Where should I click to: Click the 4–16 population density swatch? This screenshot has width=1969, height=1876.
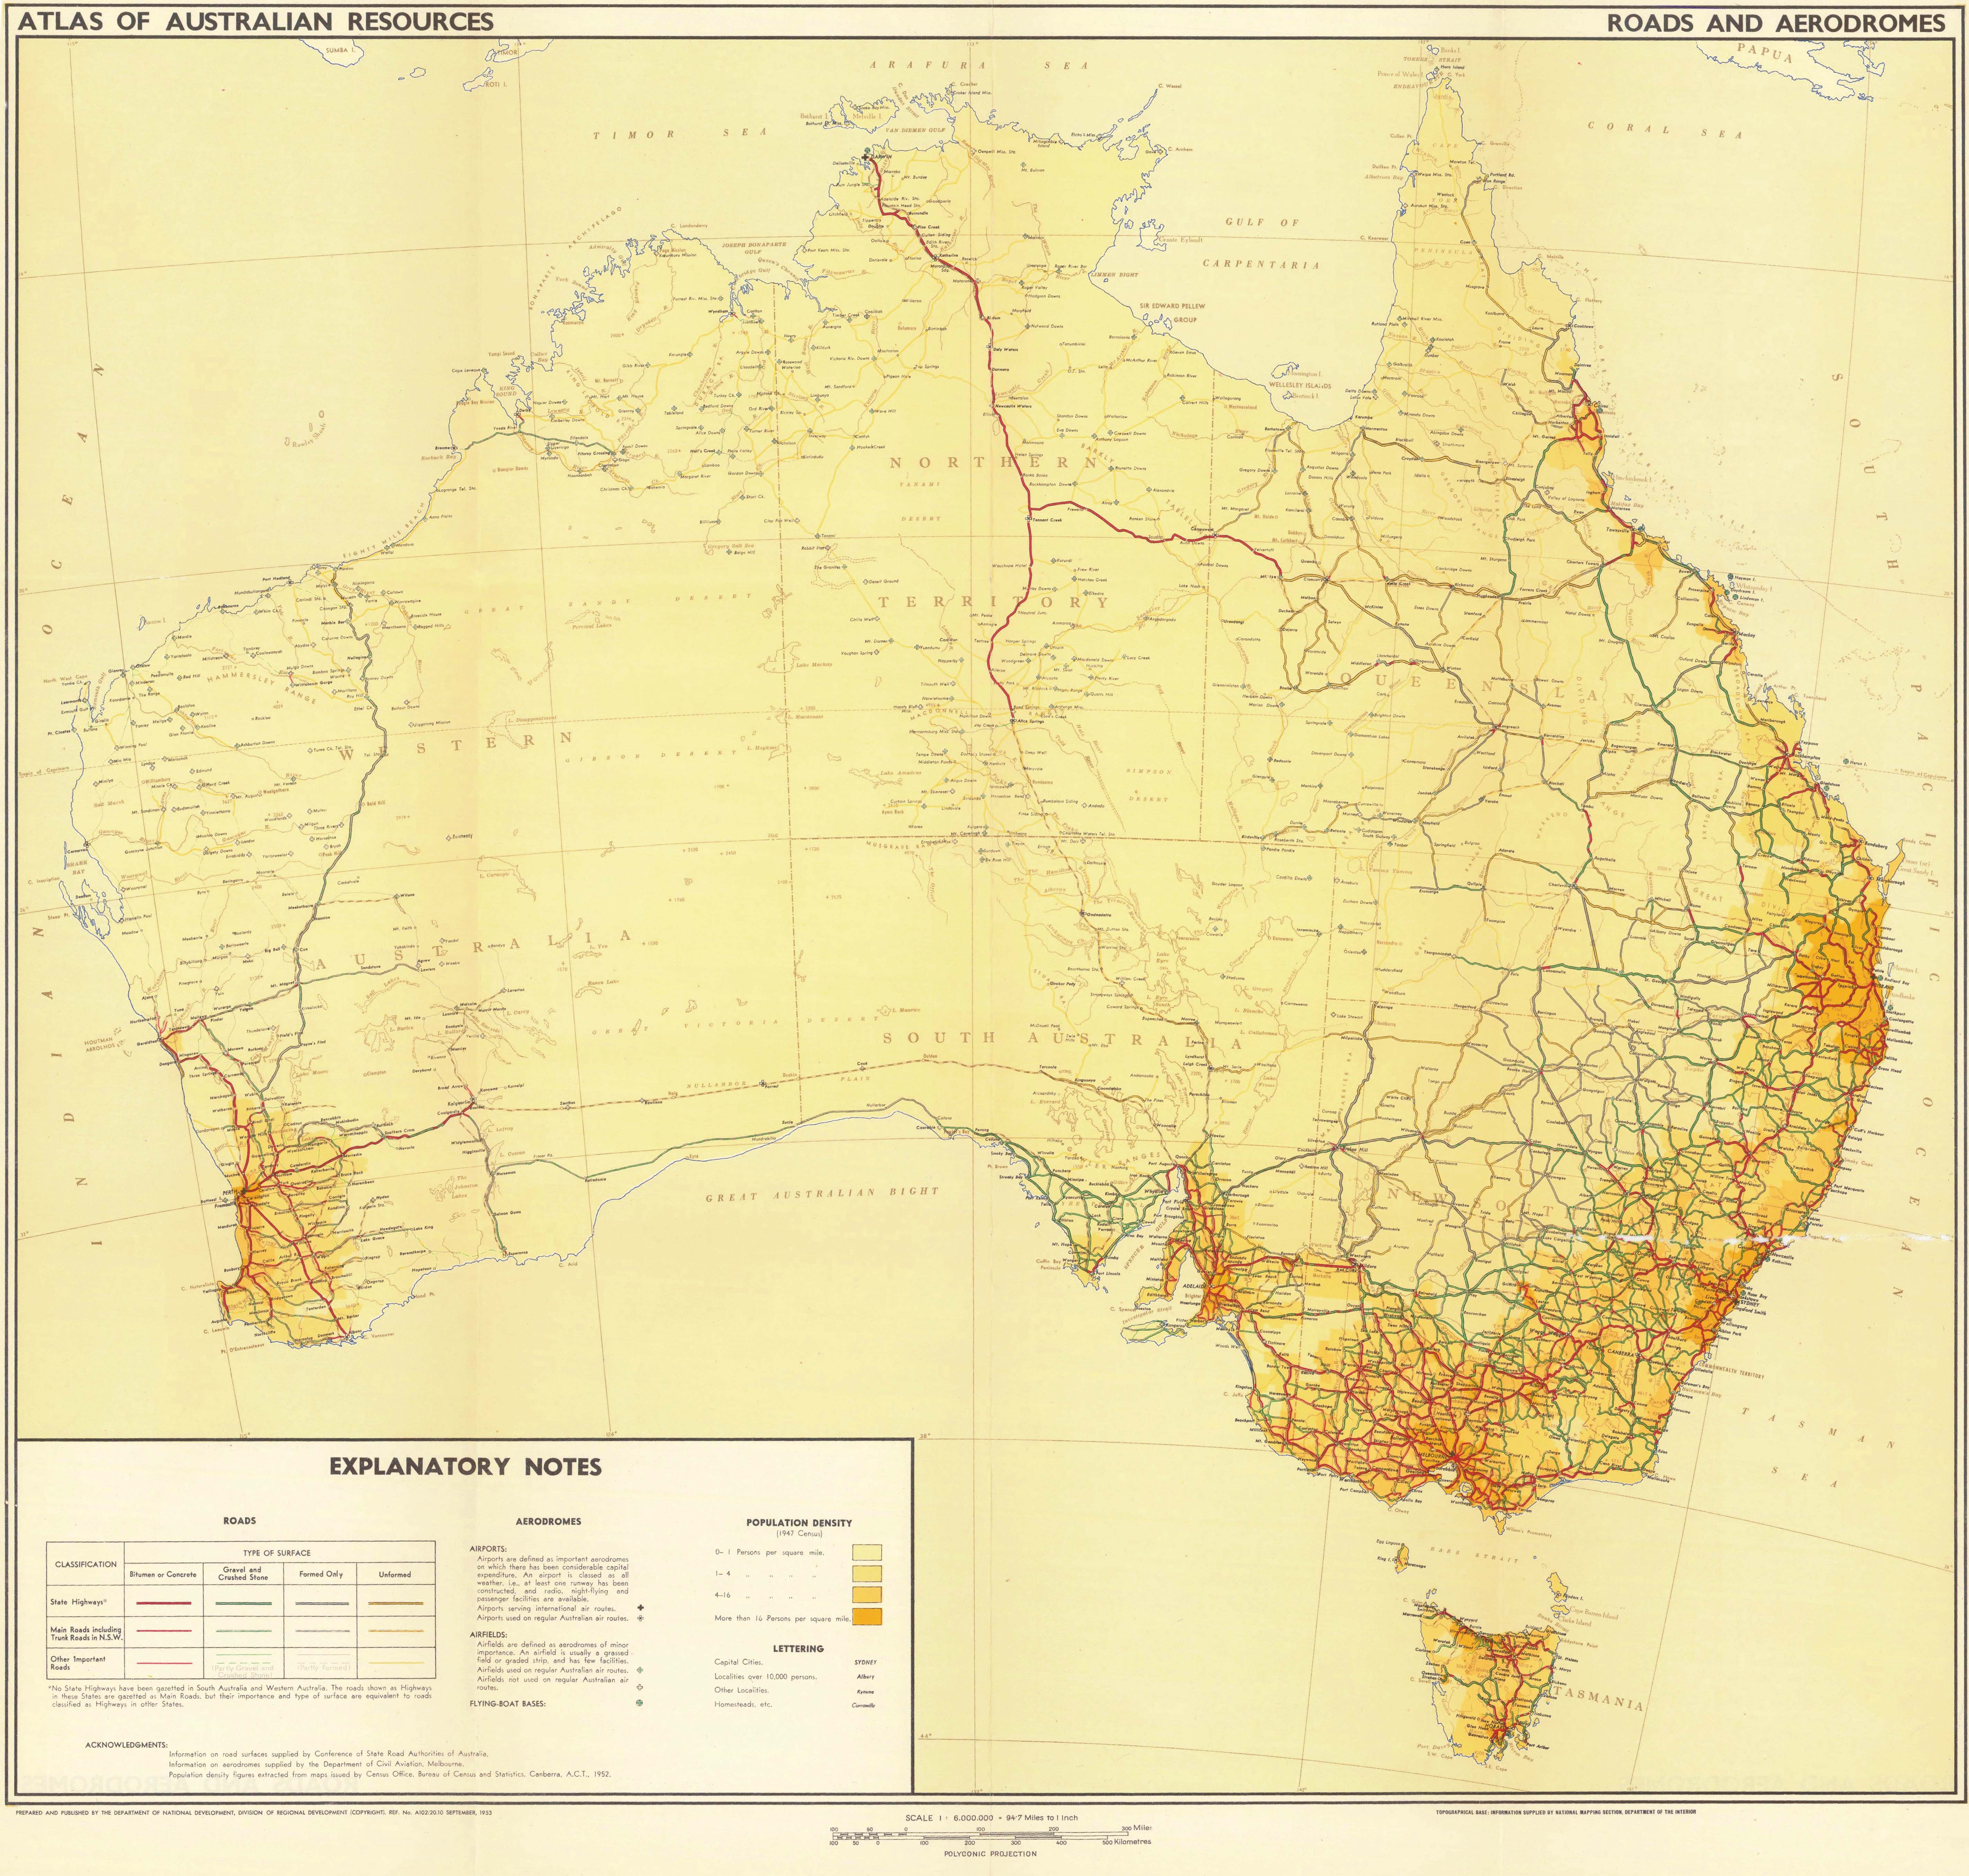pos(867,1594)
